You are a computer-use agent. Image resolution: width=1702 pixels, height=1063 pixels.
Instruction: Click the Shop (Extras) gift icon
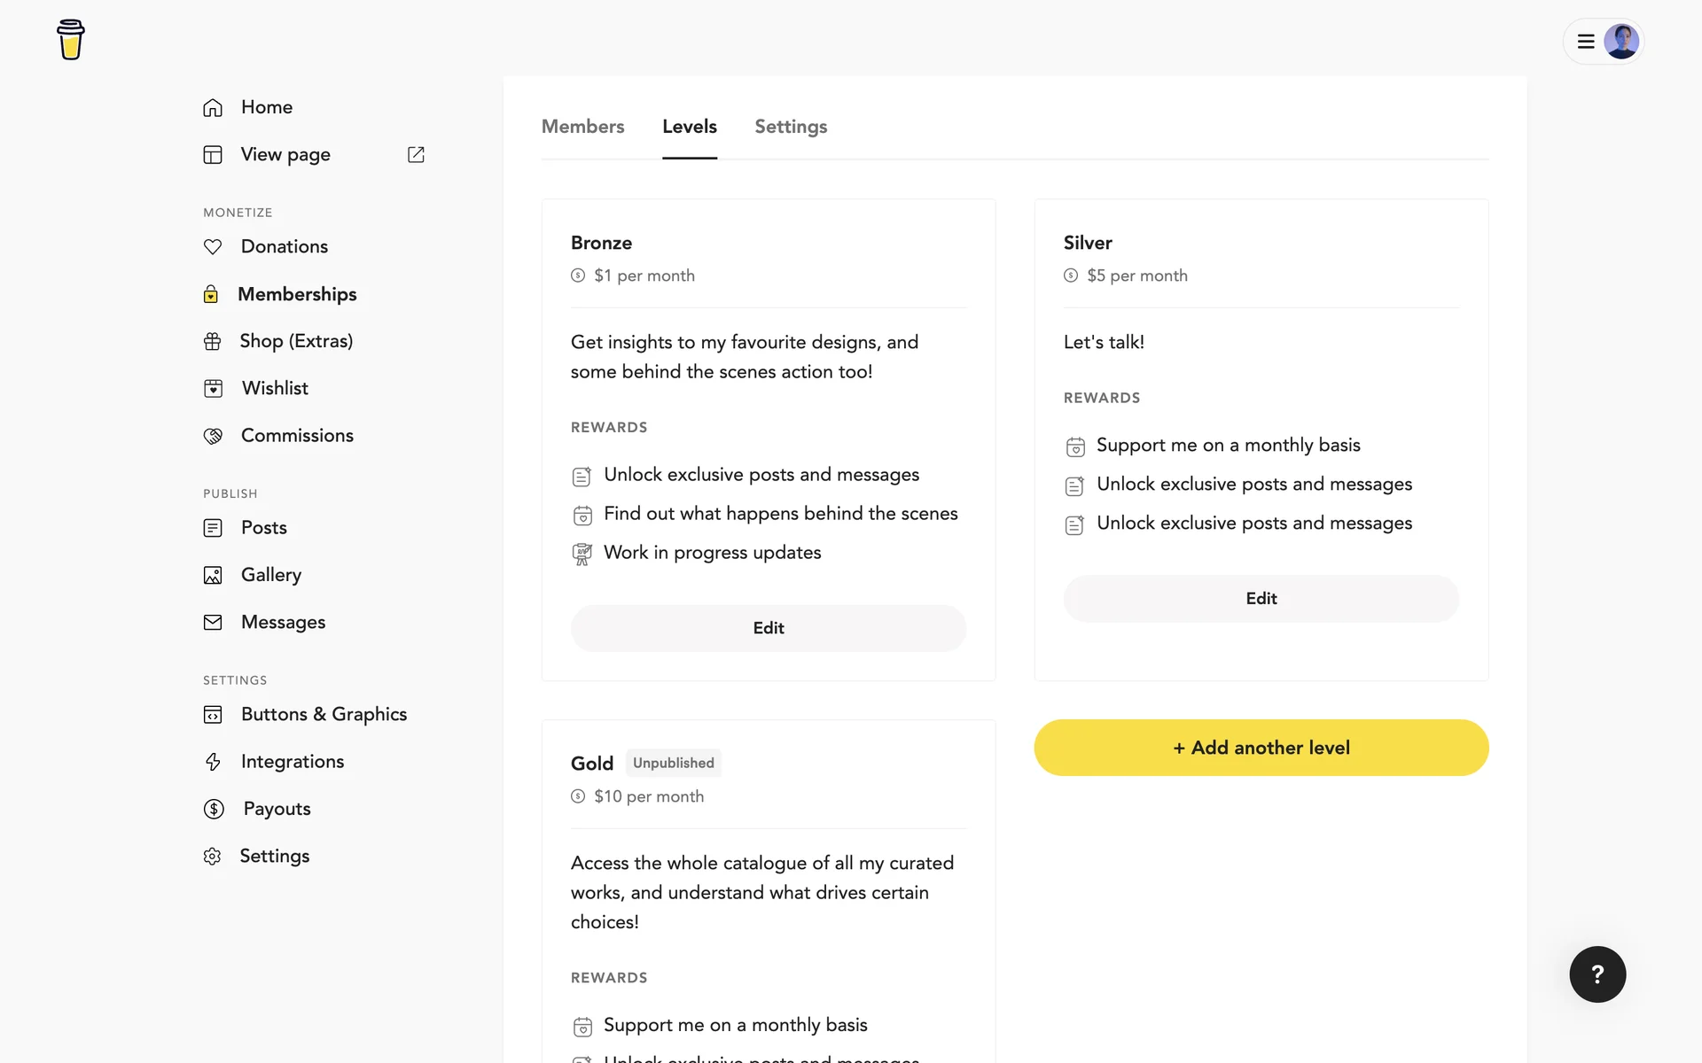[x=213, y=341]
